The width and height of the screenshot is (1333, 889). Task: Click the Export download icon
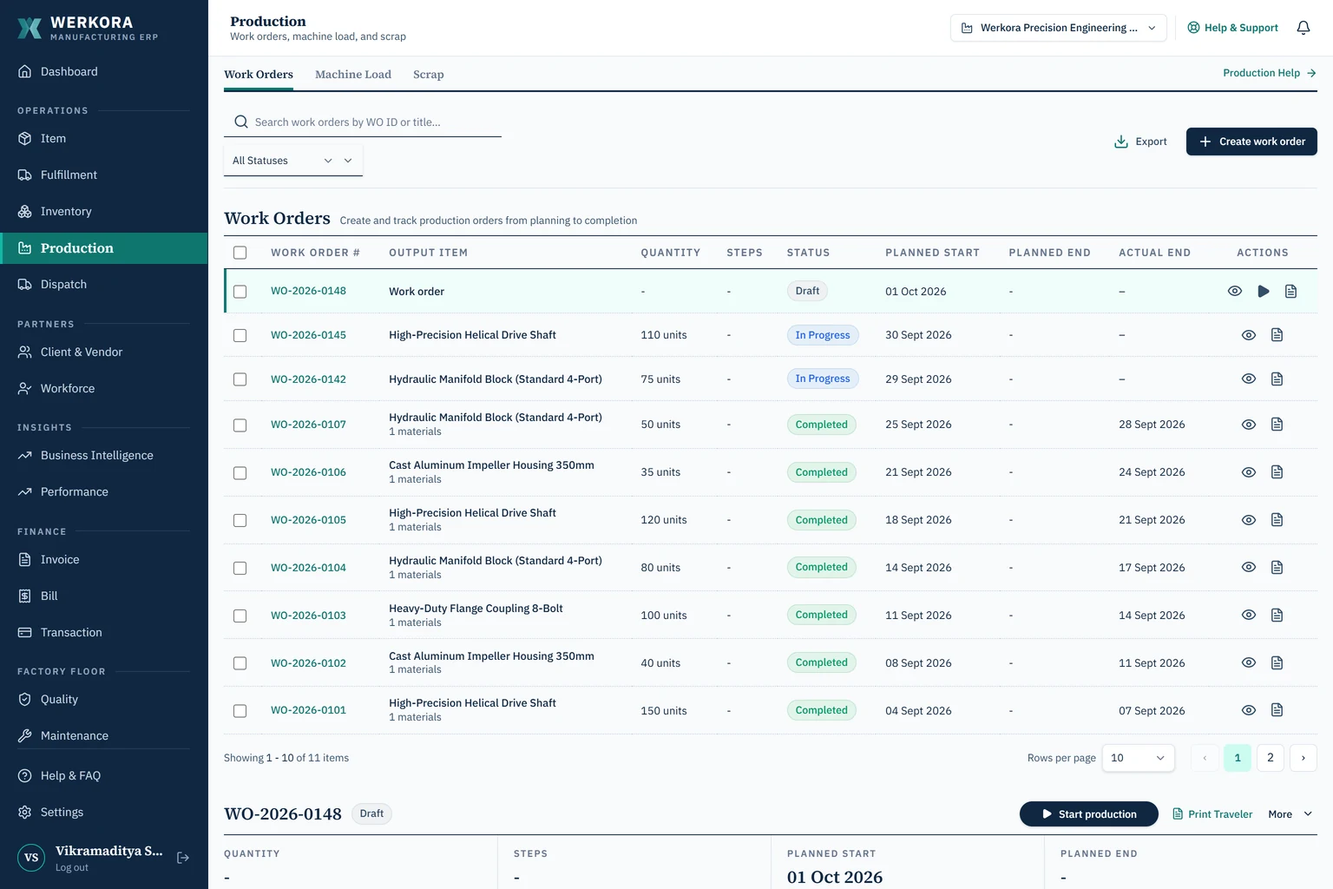coord(1121,142)
